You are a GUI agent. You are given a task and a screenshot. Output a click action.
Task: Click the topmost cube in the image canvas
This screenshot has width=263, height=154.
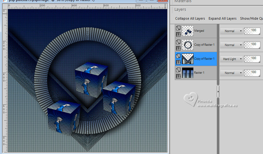point(91,80)
